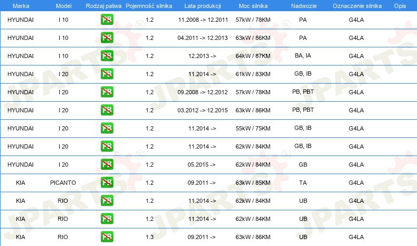Click GB, IB in the 61kW / 83KM row
This screenshot has width=417, height=246.
click(x=303, y=73)
